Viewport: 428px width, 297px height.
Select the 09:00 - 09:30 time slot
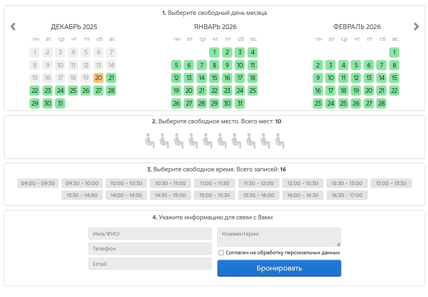click(38, 183)
